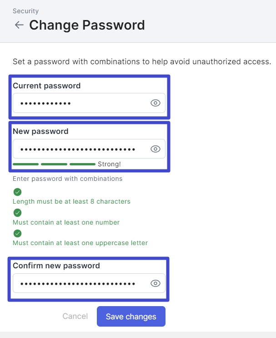Go to the Security breadcrumb link
The image size is (276, 338).
[x=25, y=11]
